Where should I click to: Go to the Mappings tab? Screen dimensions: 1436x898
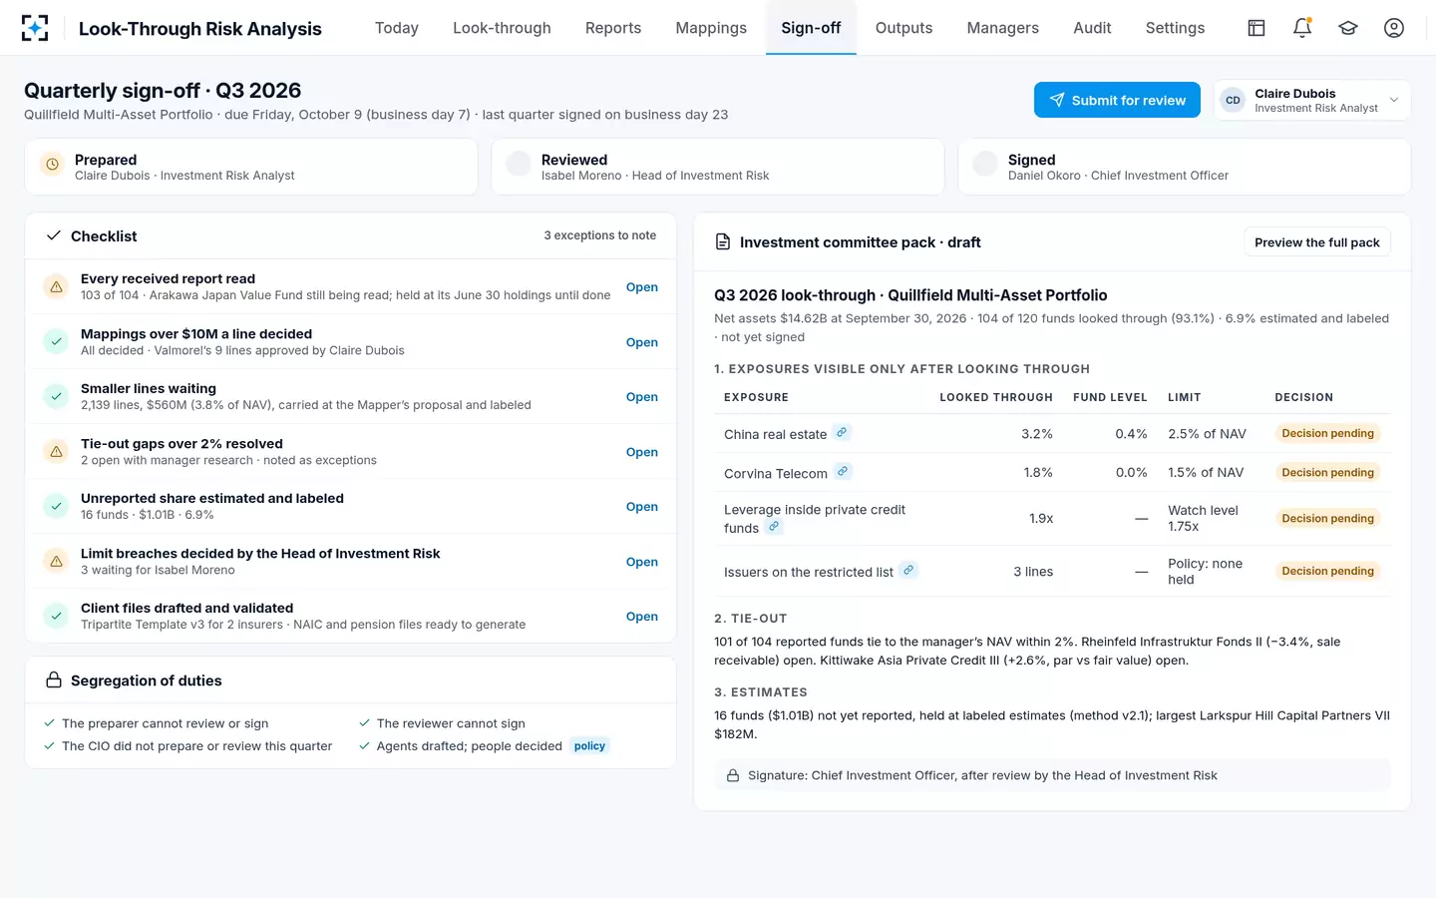click(x=711, y=28)
